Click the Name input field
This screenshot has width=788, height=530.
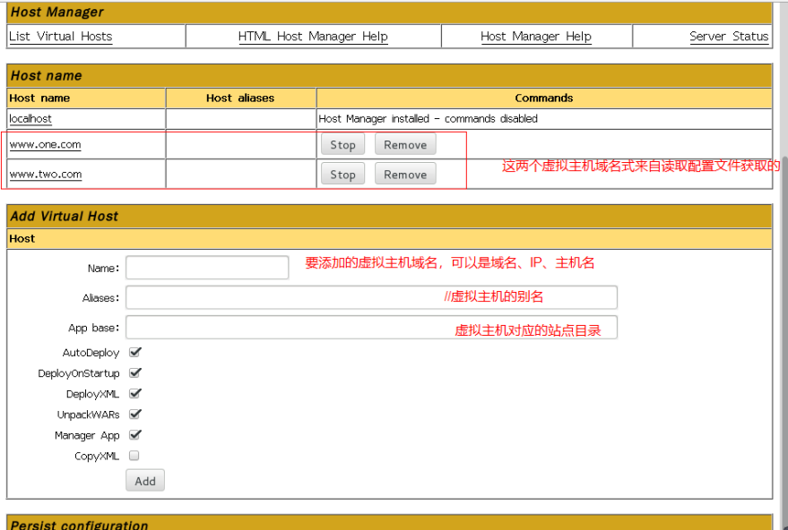click(x=206, y=268)
